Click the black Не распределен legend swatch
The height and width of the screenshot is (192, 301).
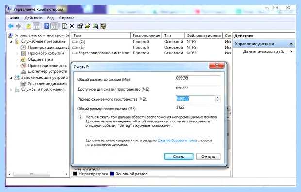[75, 174]
